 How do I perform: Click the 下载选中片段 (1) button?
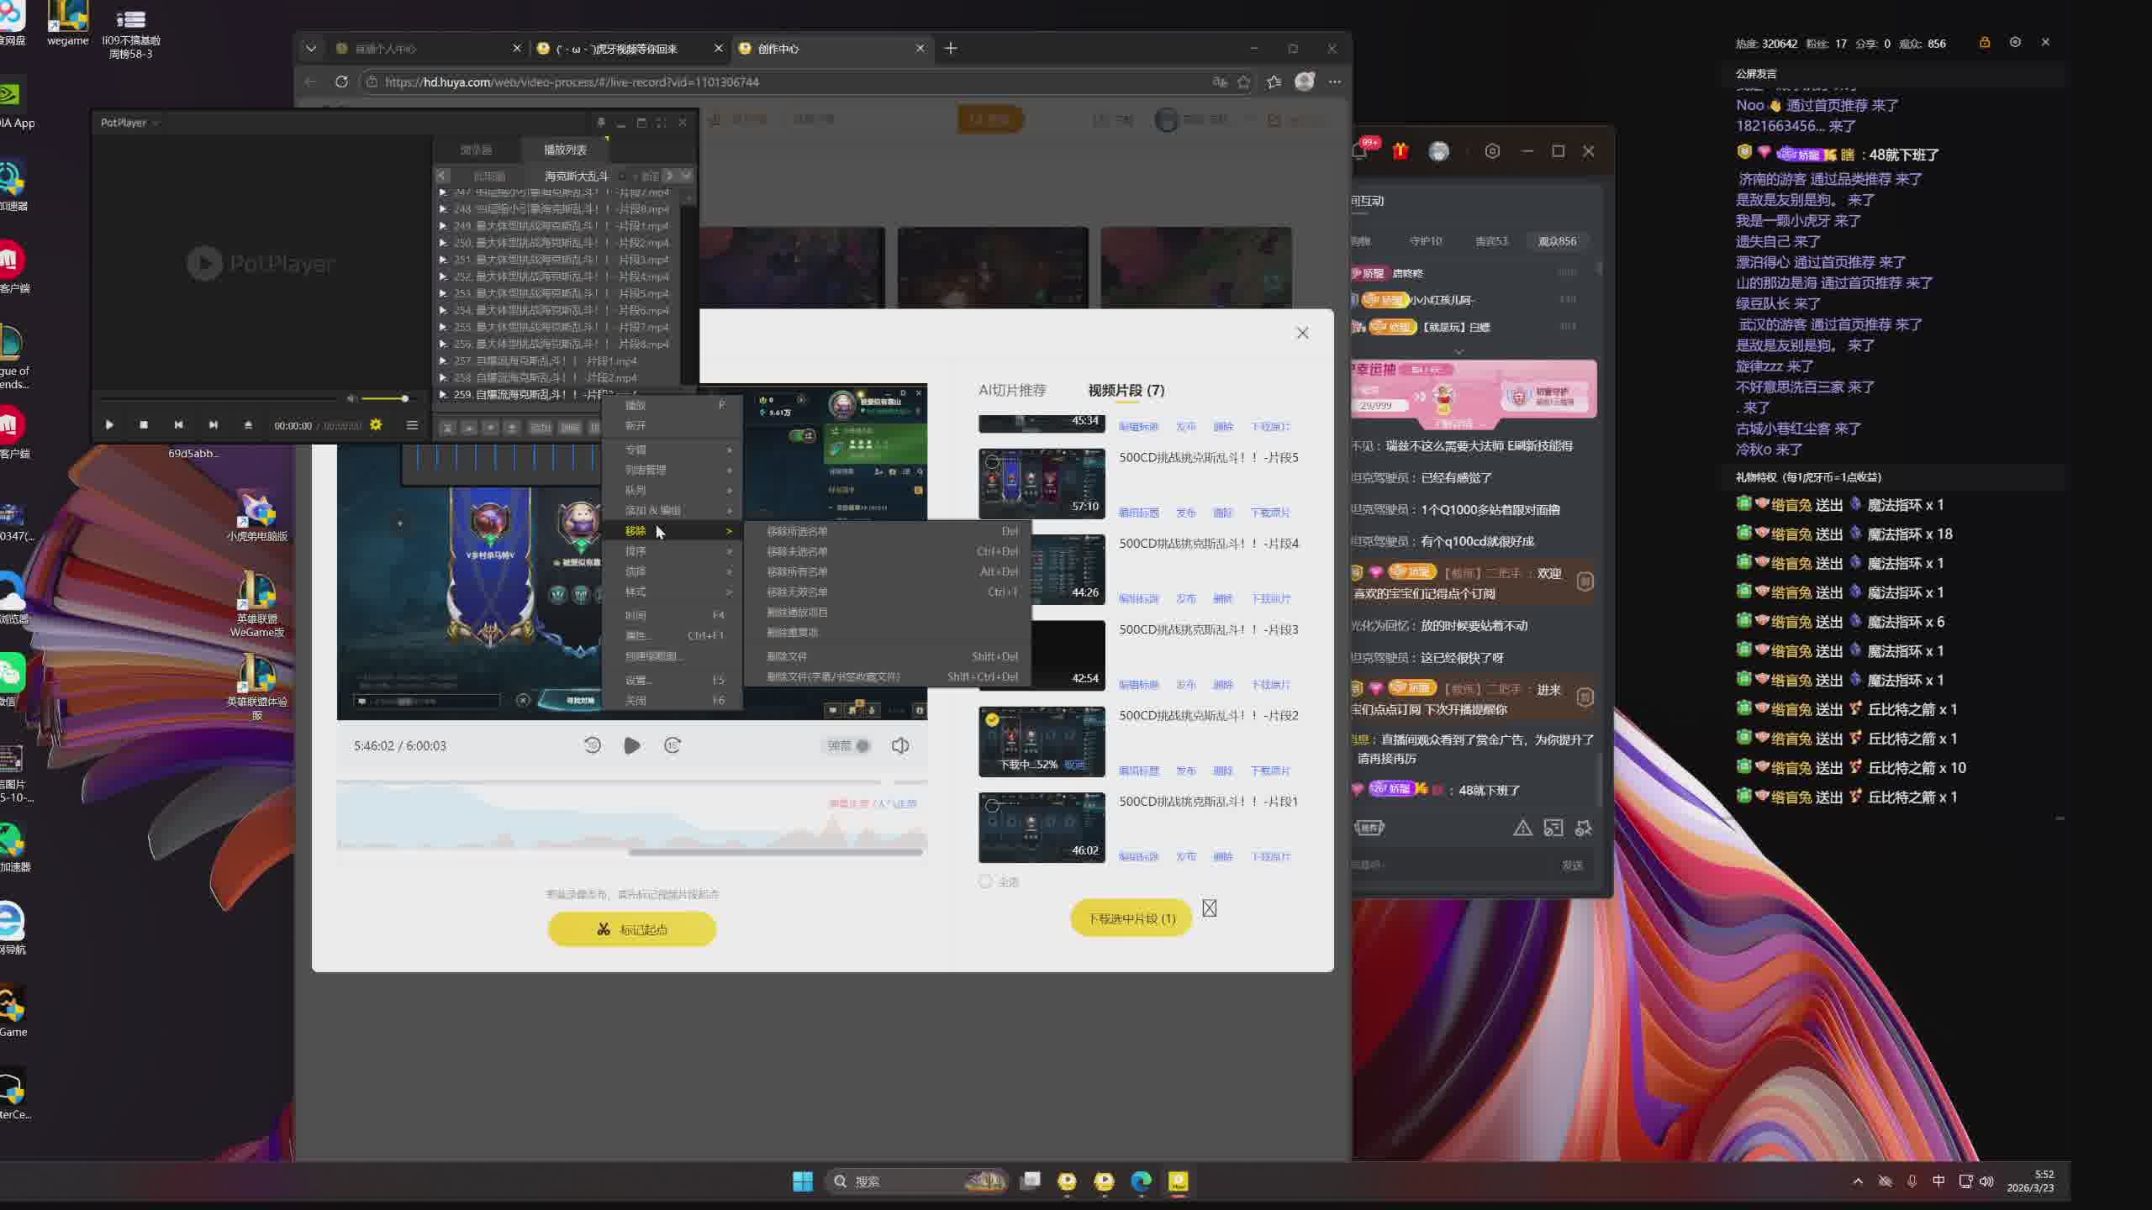coord(1131,918)
